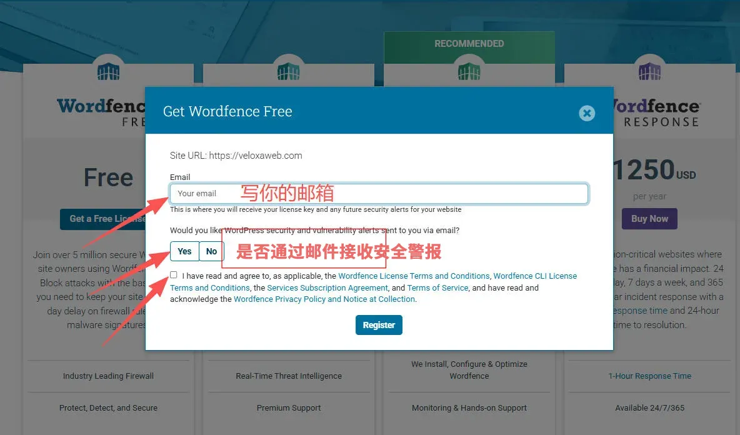Screen dimensions: 740x435
Task: Open Wordfence License Terms and Conditions link
Action: 414,276
